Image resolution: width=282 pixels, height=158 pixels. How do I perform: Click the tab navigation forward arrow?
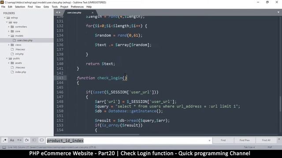coord(59,12)
